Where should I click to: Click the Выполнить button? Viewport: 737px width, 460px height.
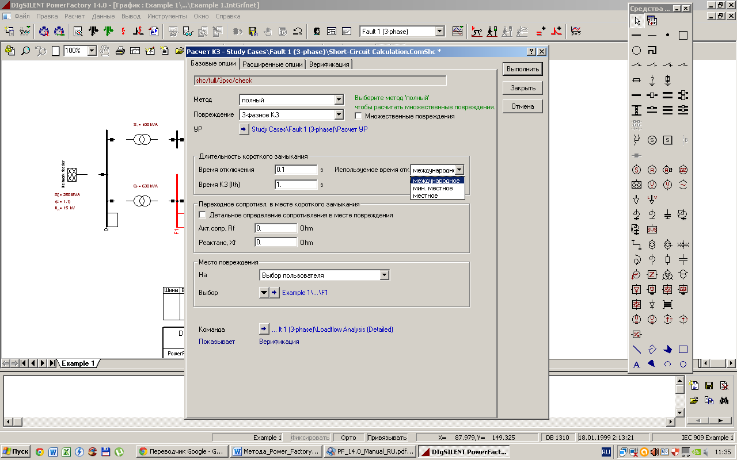point(522,69)
